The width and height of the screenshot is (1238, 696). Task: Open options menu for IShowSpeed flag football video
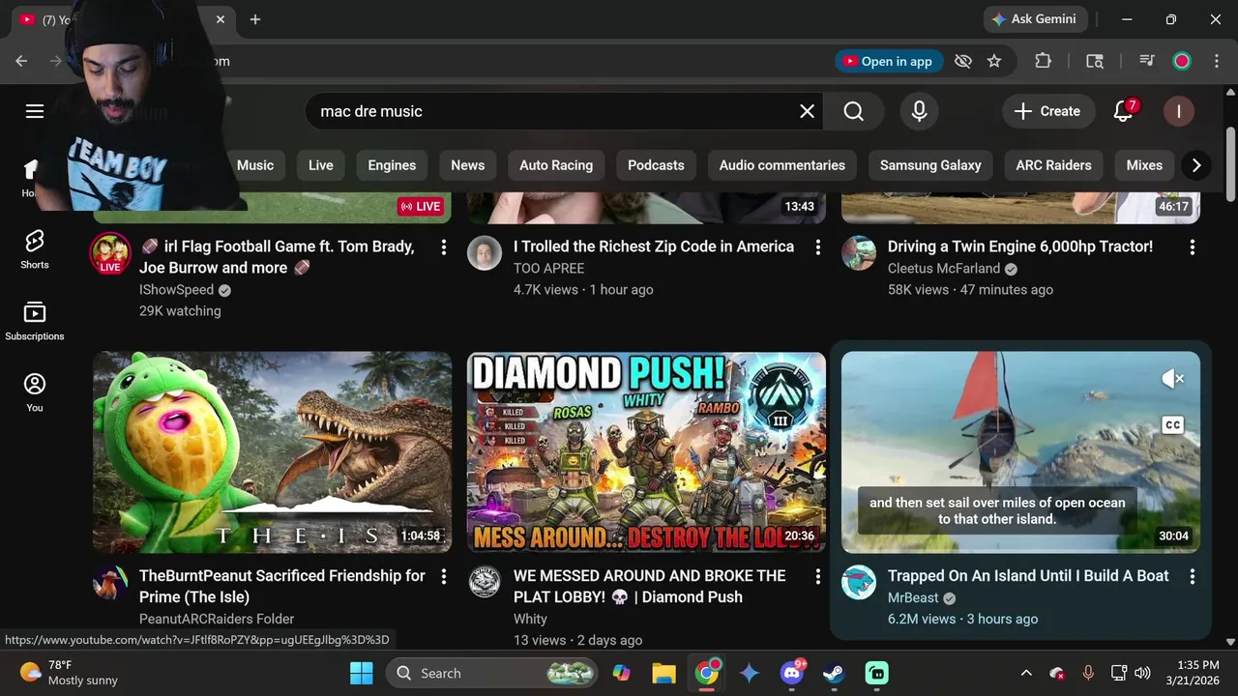pyautogui.click(x=444, y=247)
